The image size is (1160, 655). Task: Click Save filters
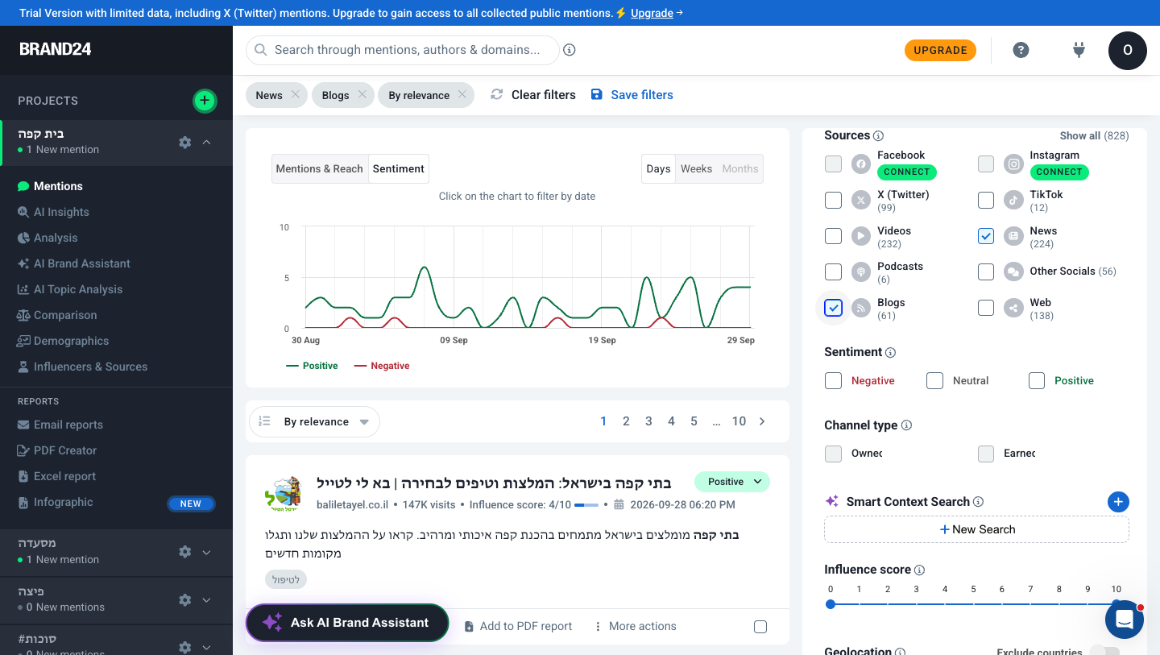point(632,94)
